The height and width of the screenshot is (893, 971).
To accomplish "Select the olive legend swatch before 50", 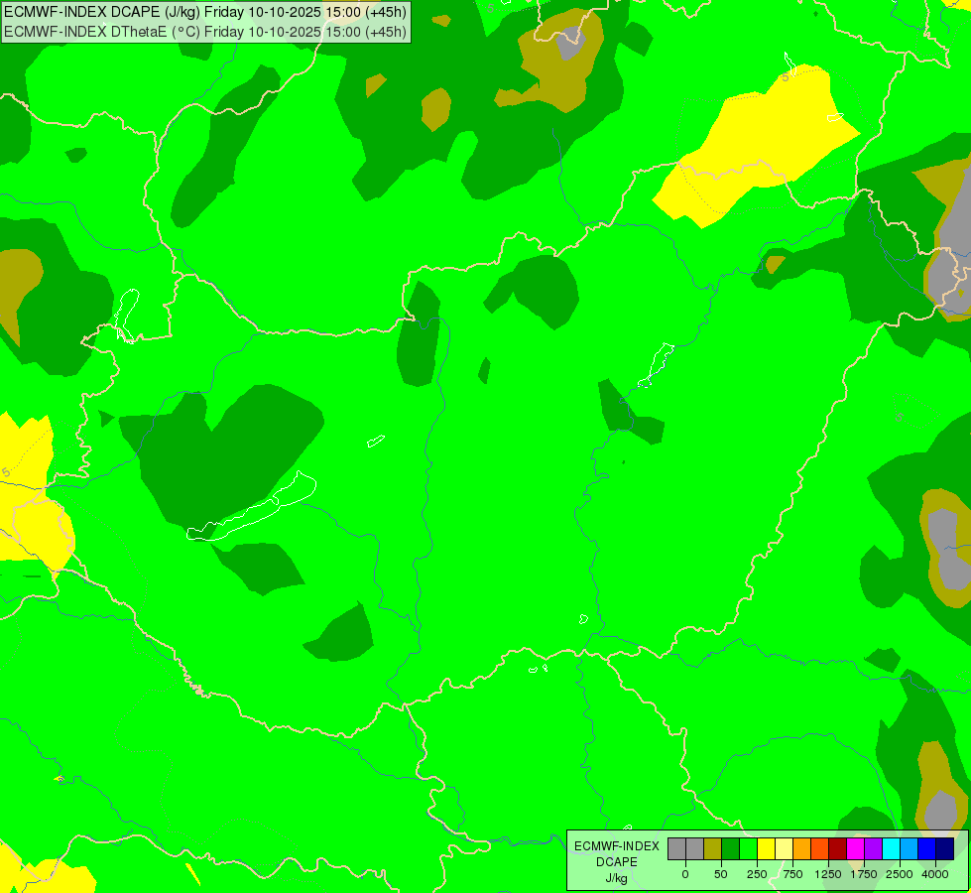I will click(x=713, y=849).
